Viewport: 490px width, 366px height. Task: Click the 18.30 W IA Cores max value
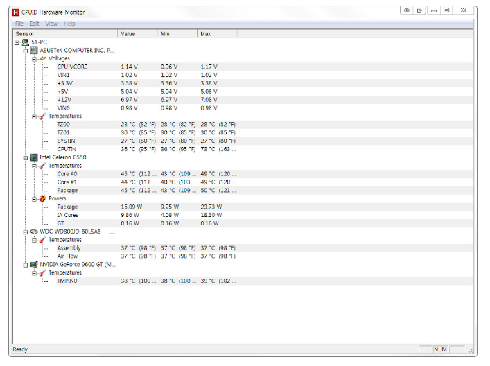[x=211, y=215]
